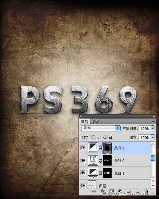The width and height of the screenshot is (159, 199).
Task: Toggle lock image pixels brush icon
Action: point(99,137)
